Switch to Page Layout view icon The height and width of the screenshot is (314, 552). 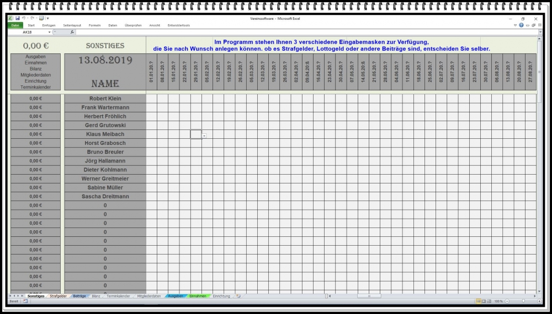point(485,301)
